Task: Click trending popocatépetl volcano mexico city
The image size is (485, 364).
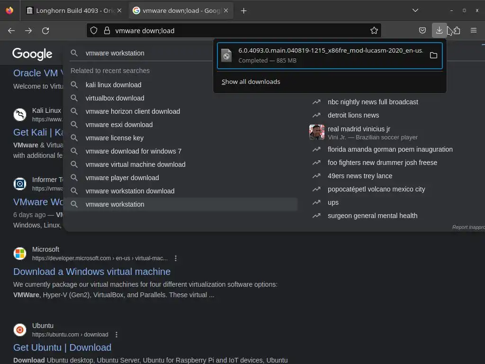Action: click(376, 189)
